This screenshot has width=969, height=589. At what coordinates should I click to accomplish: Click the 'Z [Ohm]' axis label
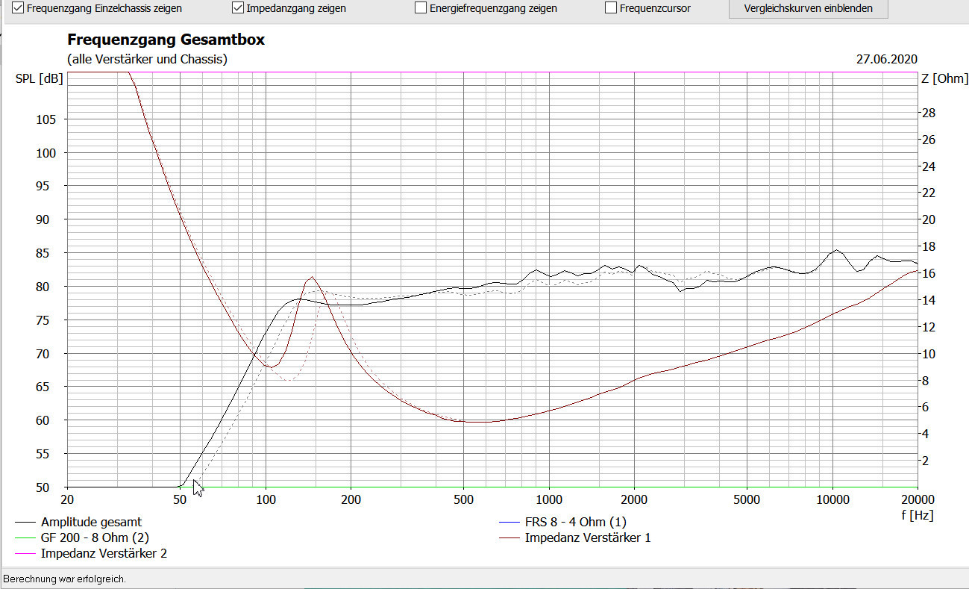(944, 79)
